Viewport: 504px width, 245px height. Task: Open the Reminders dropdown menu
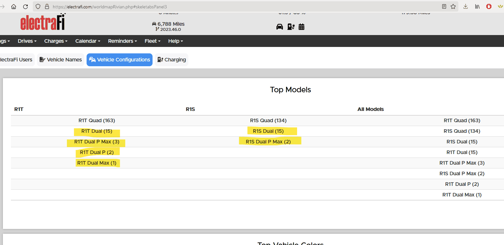click(123, 41)
